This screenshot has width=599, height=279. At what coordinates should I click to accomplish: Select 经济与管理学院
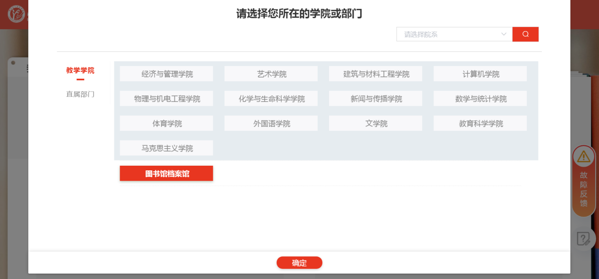(166, 73)
